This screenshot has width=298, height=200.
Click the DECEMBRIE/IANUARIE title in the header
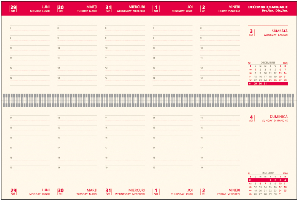pyautogui.click(x=268, y=7)
